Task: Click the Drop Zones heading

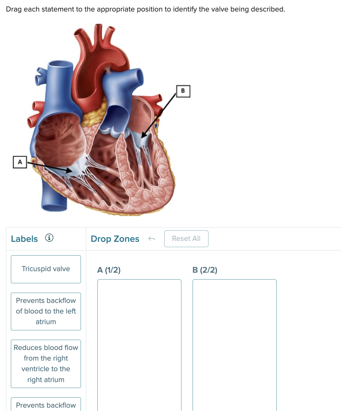Action: tap(115, 239)
